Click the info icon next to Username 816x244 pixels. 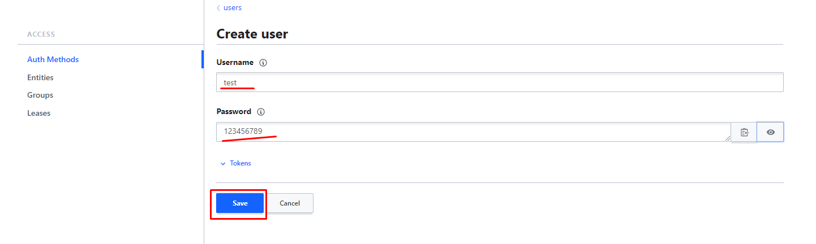click(x=263, y=63)
